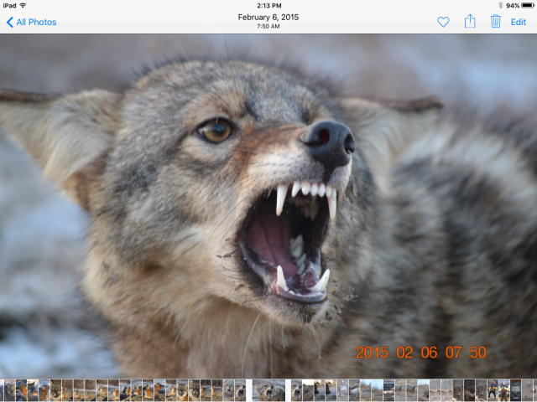Tap the February 6, 2015 date title

coord(268,17)
